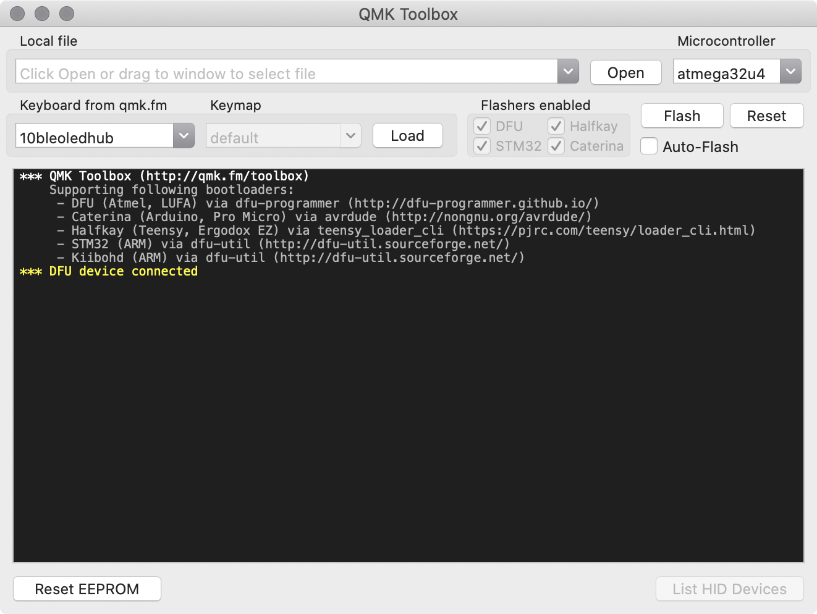This screenshot has height=614, width=817.
Task: Click the QMK Toolbox window title
Action: pos(408,14)
